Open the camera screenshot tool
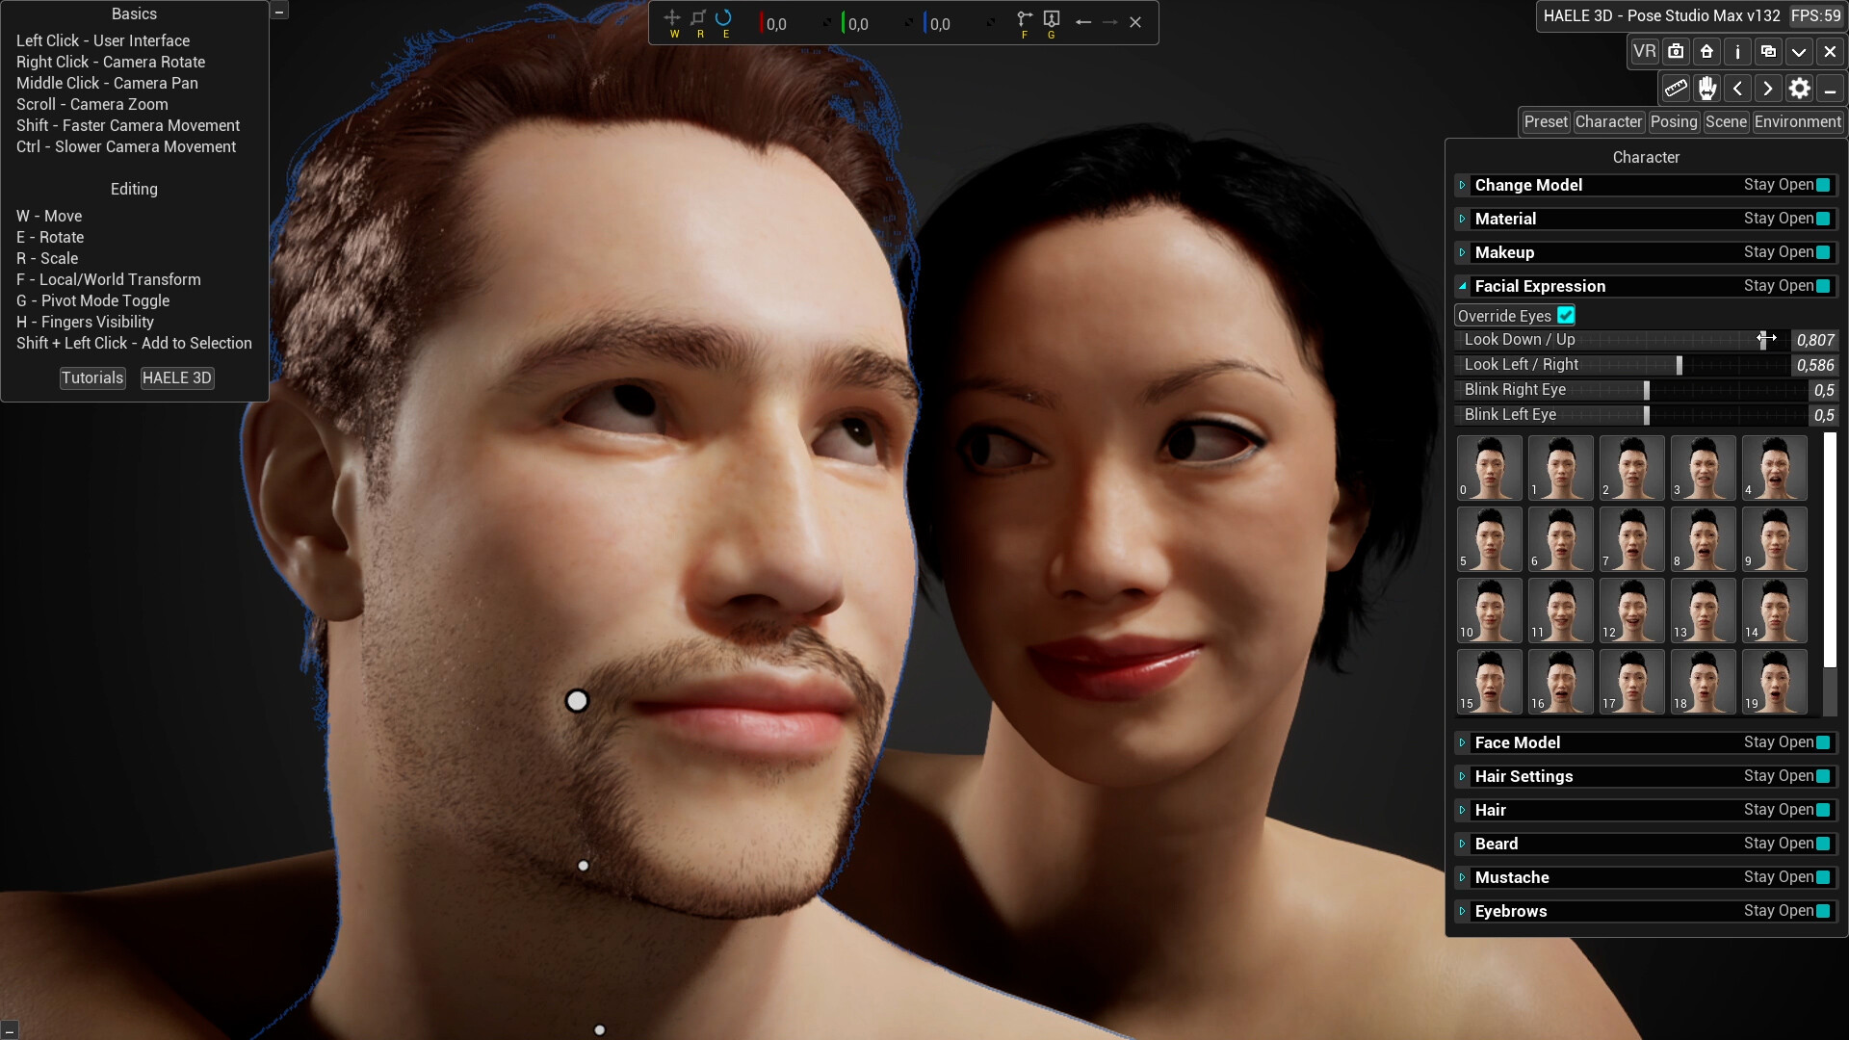 [1676, 52]
